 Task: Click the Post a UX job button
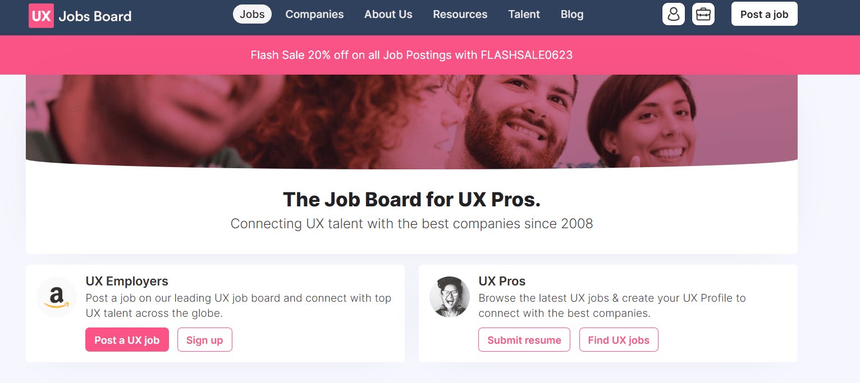(127, 339)
